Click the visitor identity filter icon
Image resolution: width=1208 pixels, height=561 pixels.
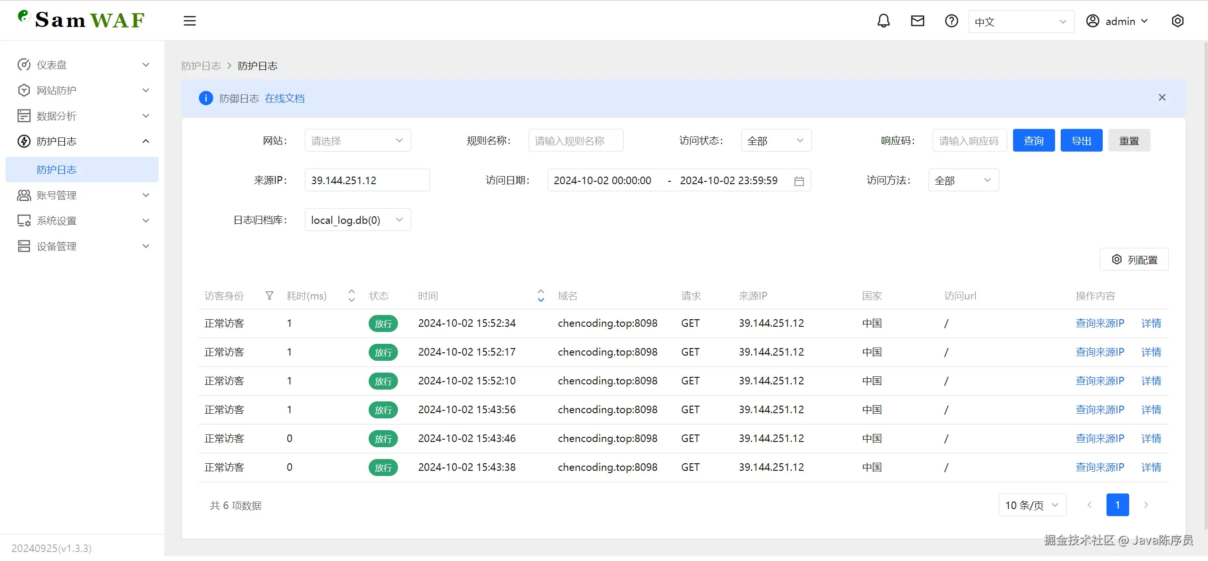(269, 296)
